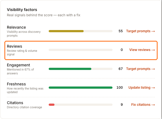
Task: Select the Freshness factor heading
Action: 16,84
